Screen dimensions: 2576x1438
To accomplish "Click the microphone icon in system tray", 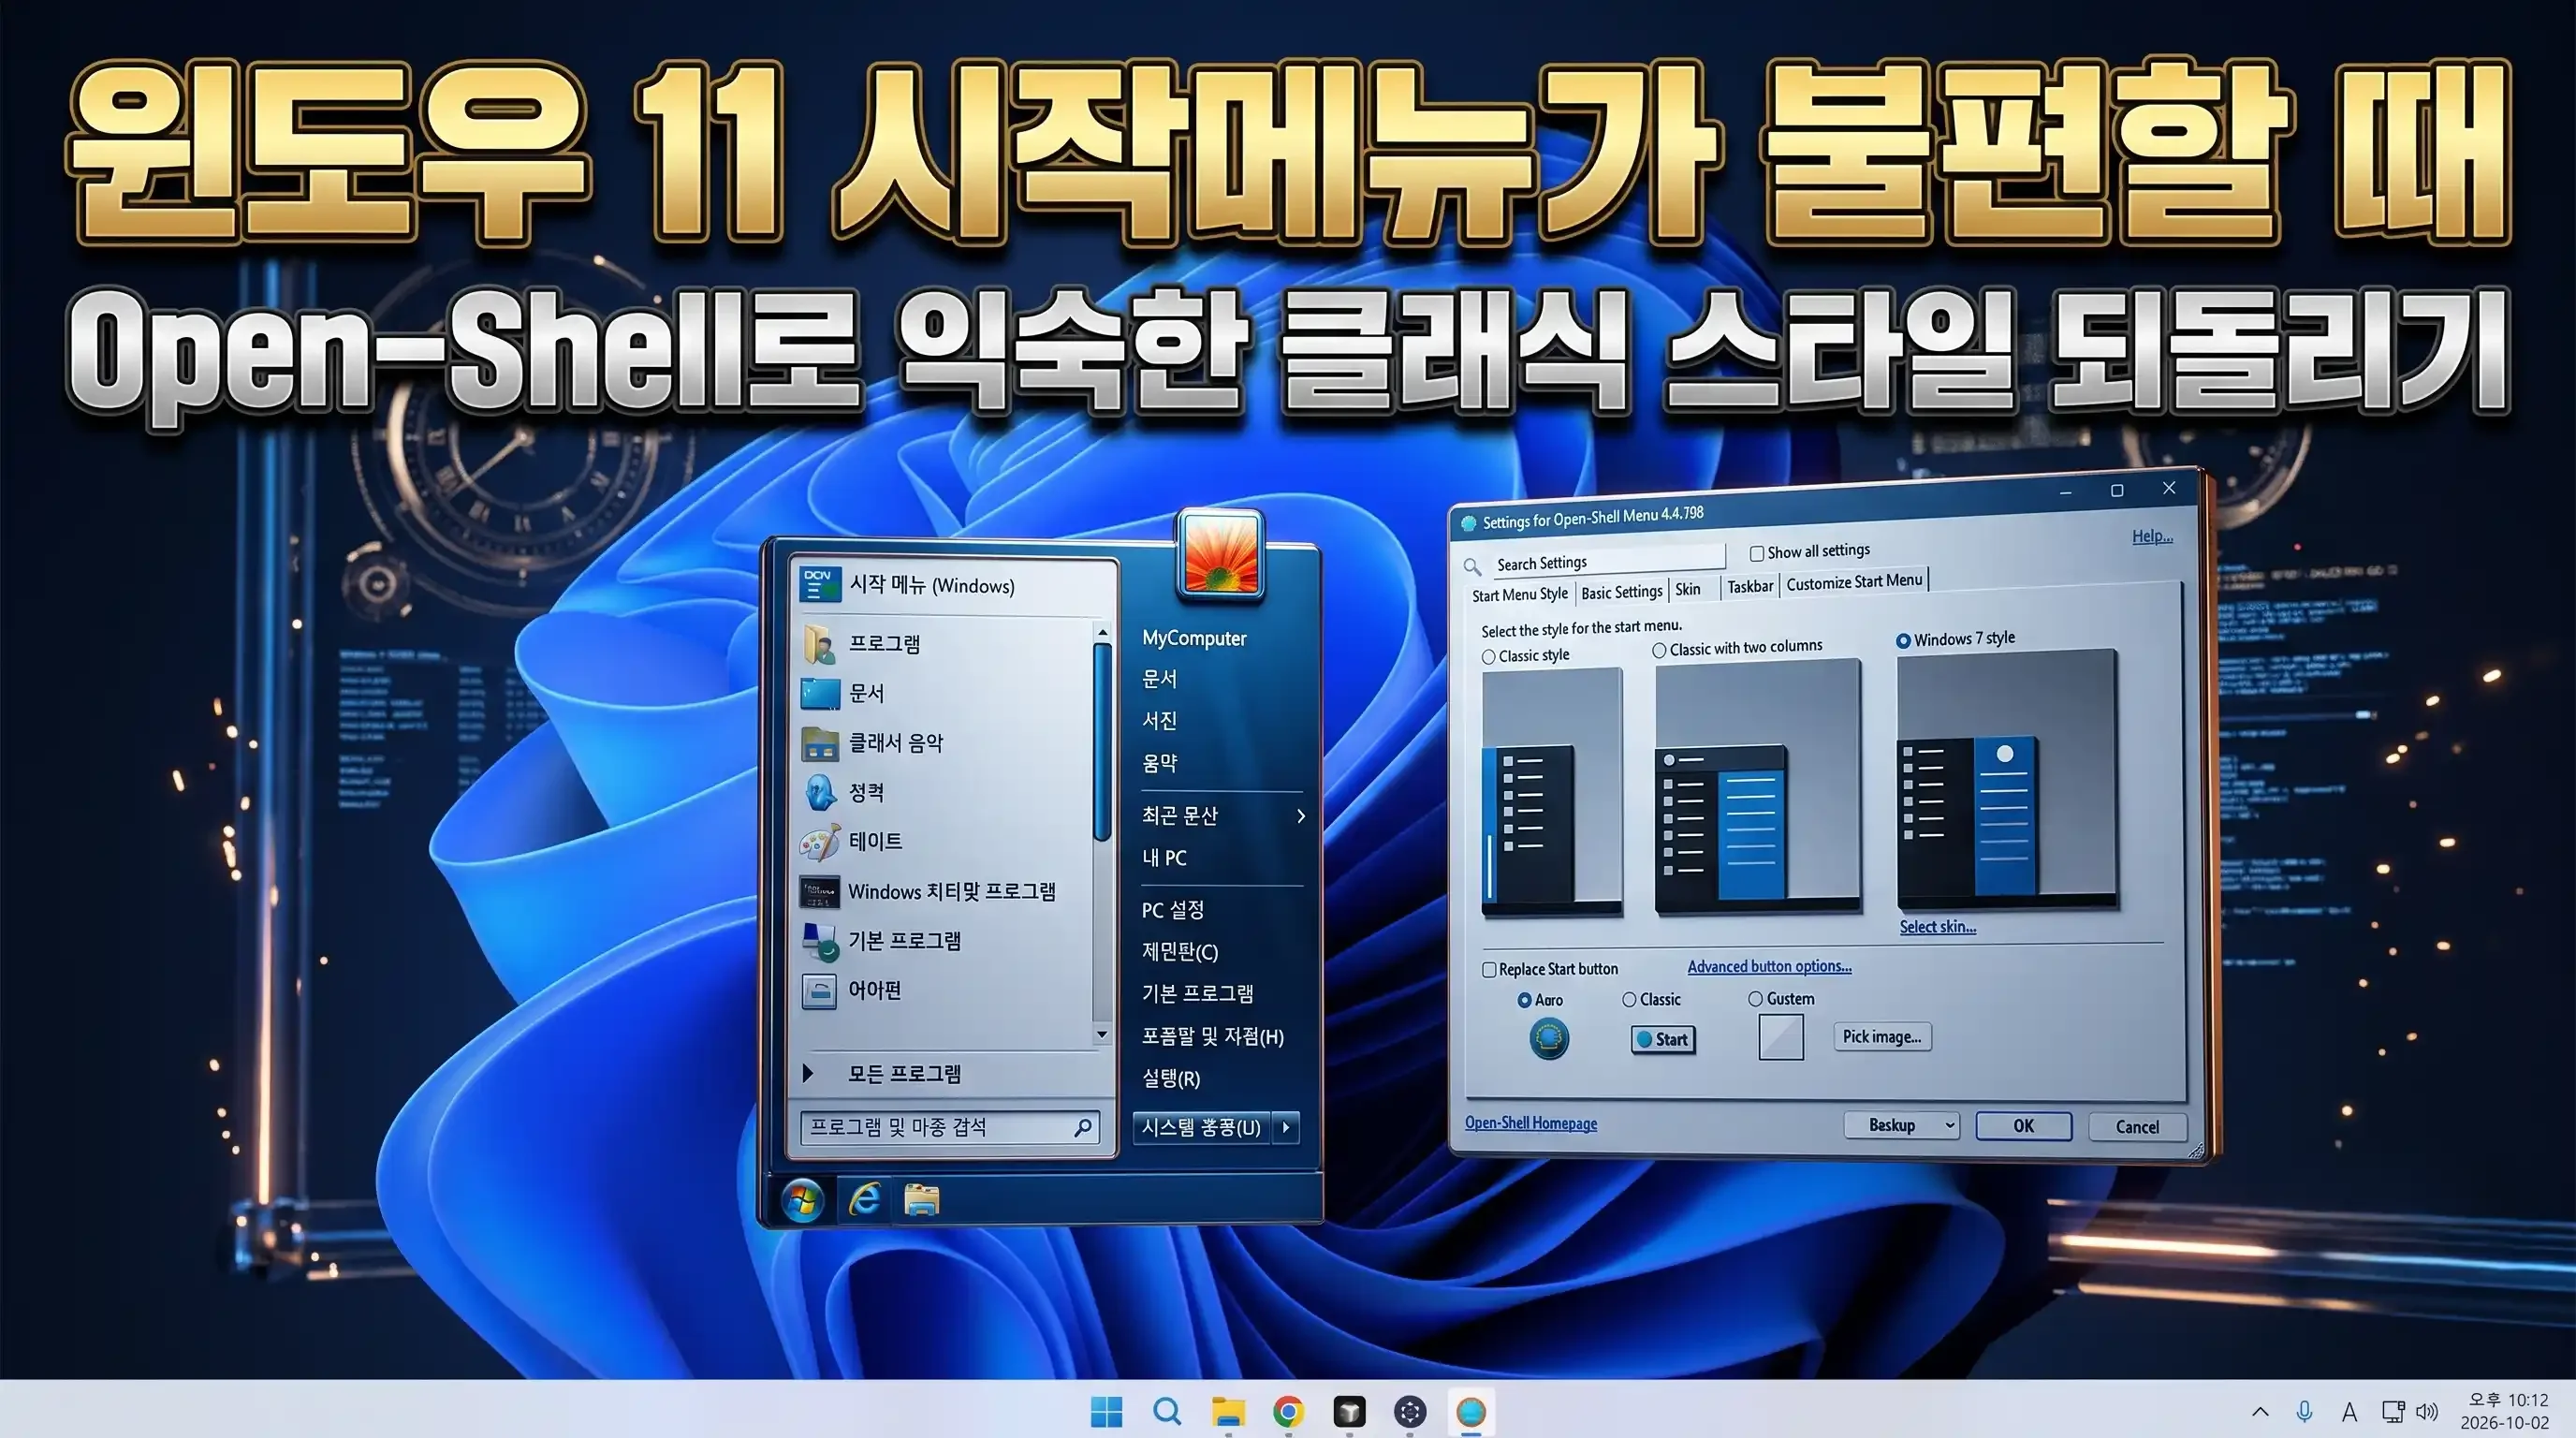I will (x=2304, y=1411).
